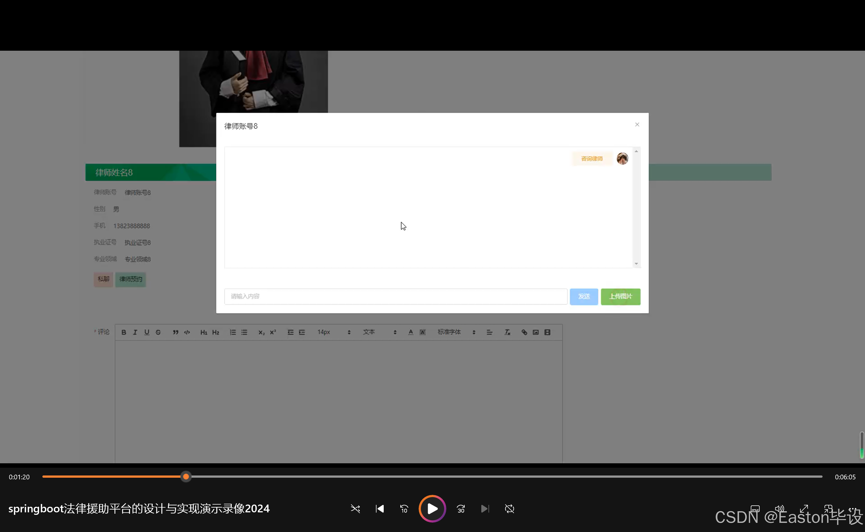The width and height of the screenshot is (865, 532).
Task: Toggle bold formatting in comment editor
Action: 124,332
